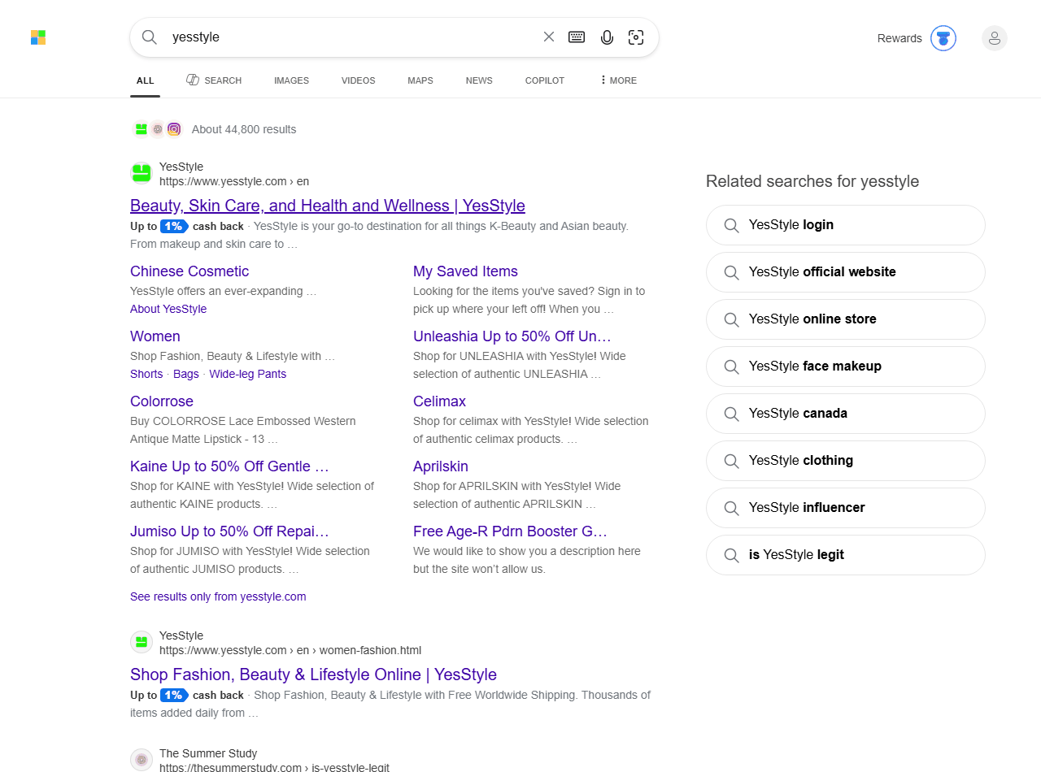Image resolution: width=1041 pixels, height=772 pixels.
Task: Open Shop Fashion, Beauty & Lifestyle Online link
Action: tap(313, 674)
